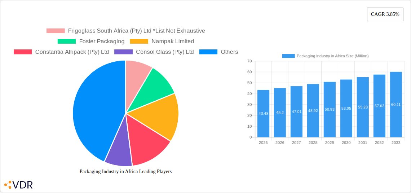Click the 2028 bar showing 48.92

pos(313,111)
